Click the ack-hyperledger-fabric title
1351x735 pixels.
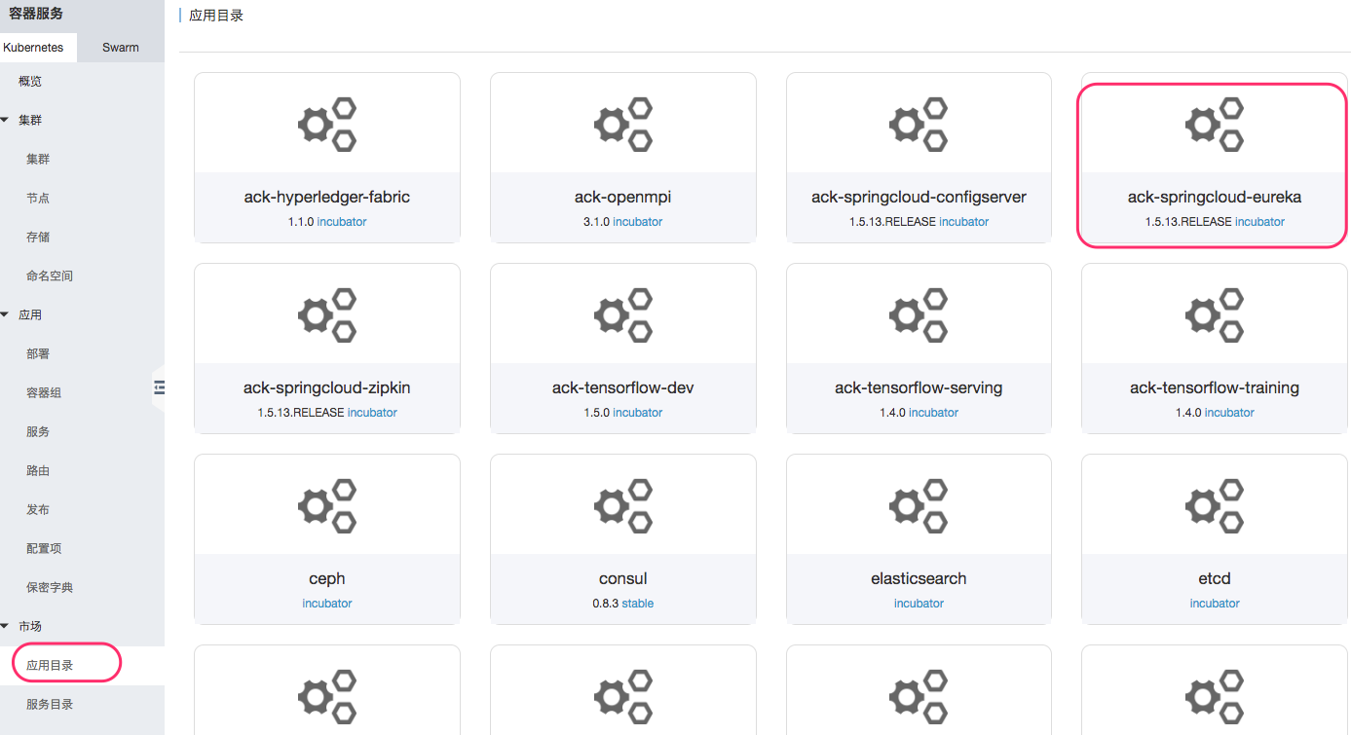327,197
